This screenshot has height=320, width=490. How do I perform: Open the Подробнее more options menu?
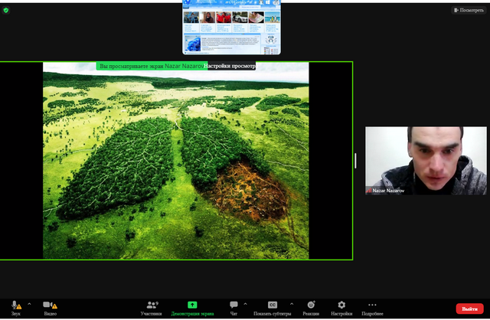click(373, 305)
